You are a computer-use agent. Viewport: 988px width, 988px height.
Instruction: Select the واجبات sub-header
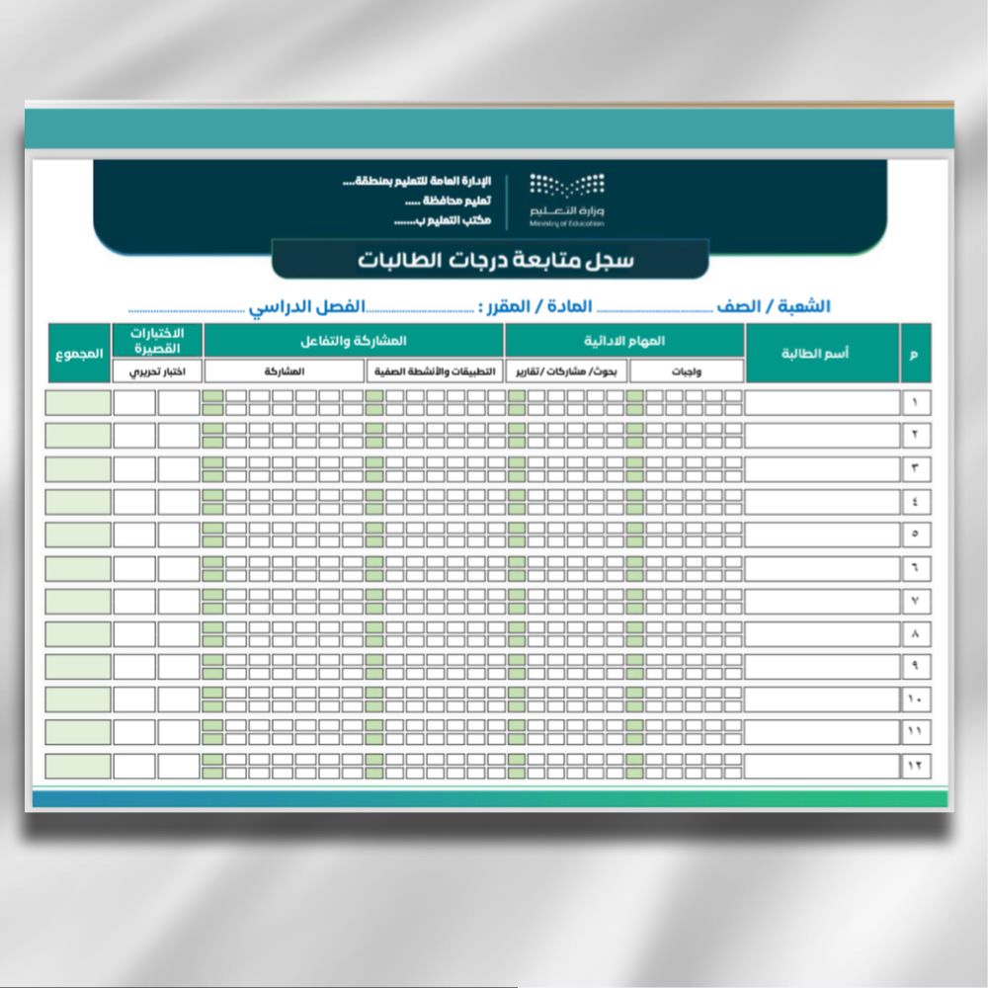pos(686,371)
